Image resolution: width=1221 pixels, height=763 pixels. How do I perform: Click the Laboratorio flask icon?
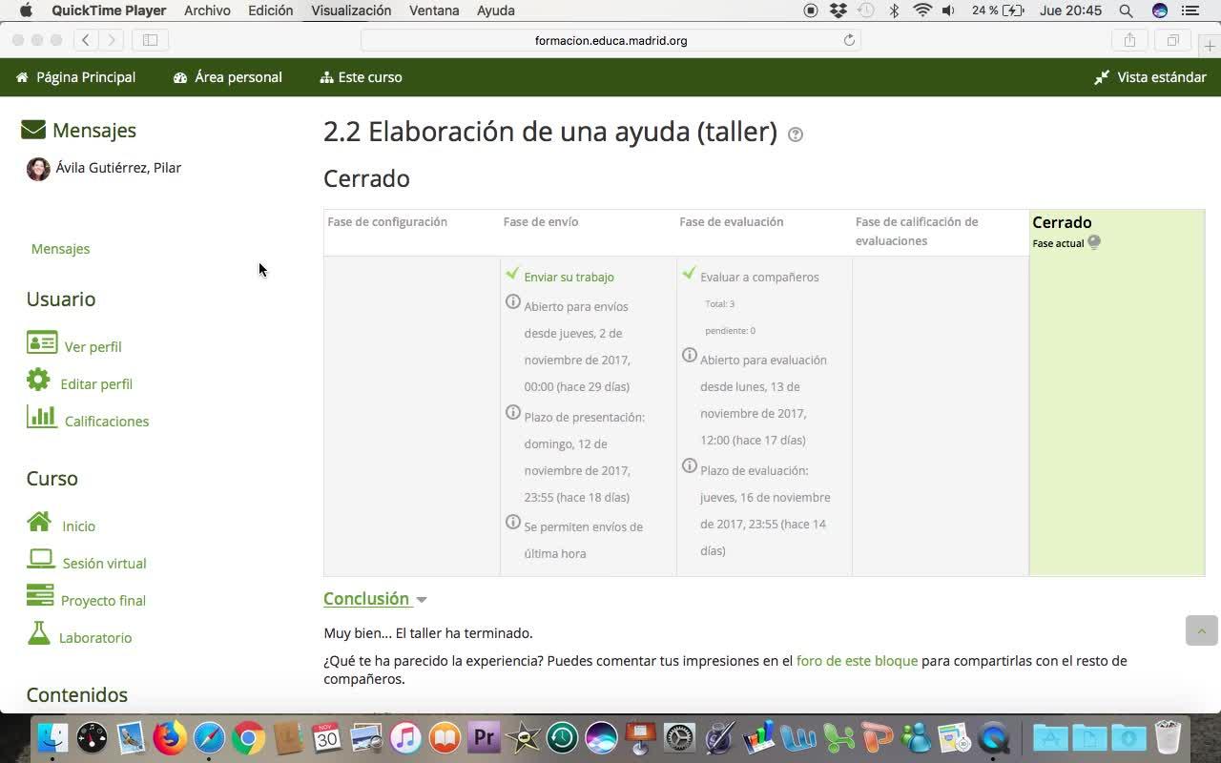click(39, 633)
